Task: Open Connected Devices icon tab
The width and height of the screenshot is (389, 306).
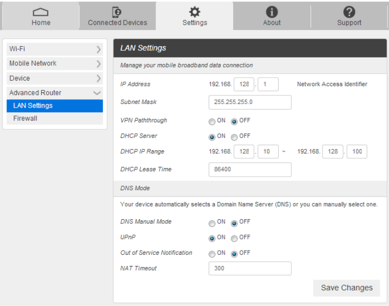Action: point(117,12)
